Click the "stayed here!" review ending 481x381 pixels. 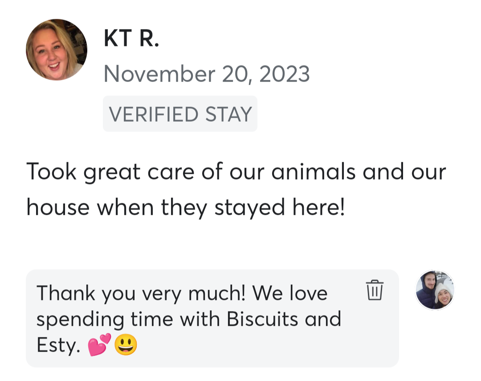(280, 207)
